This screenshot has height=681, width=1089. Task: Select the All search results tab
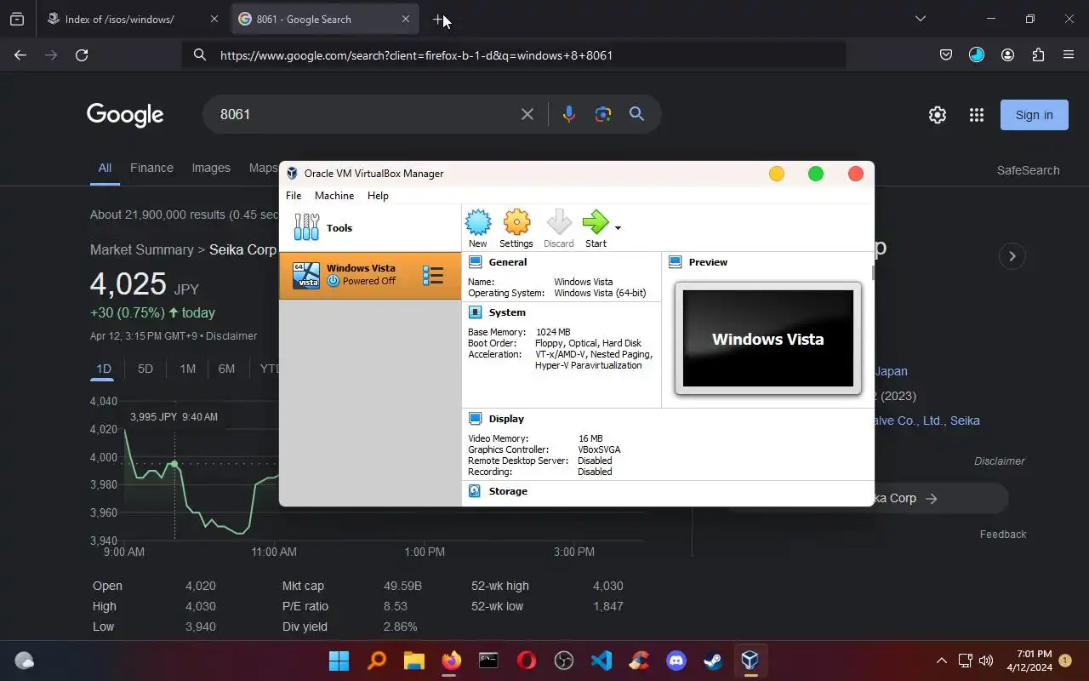point(105,168)
